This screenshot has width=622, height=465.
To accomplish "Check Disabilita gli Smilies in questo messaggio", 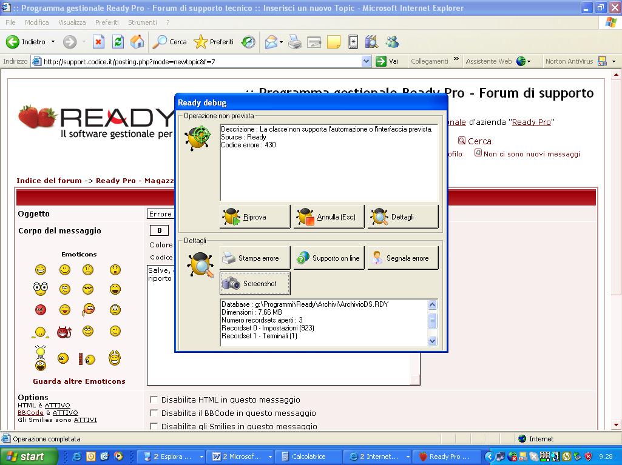I will (x=154, y=427).
